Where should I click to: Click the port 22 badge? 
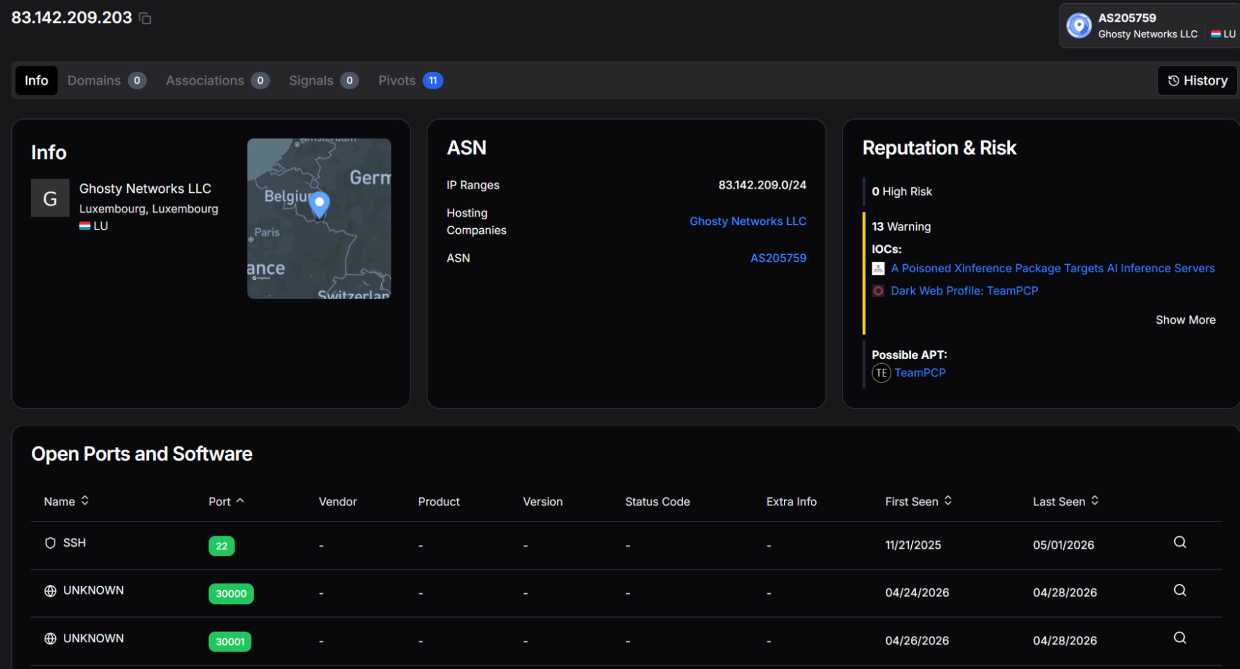pos(221,546)
